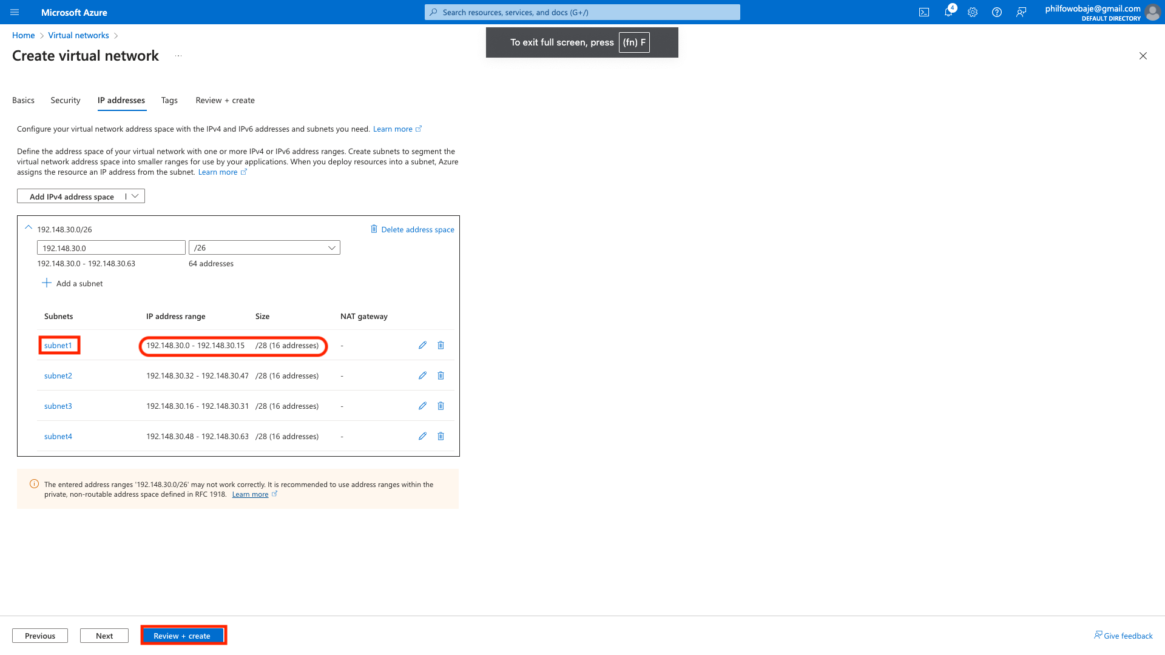Click the address field containing 192.148.30.0
1165x655 pixels.
tap(111, 247)
